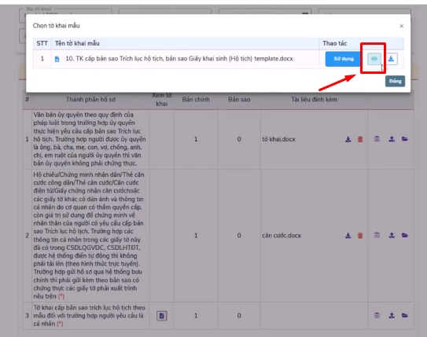Image resolution: width=427 pixels, height=337 pixels.
Task: Open folder icon in căn cước.docx row
Action: 405,236
